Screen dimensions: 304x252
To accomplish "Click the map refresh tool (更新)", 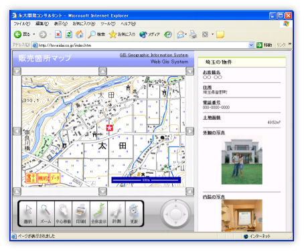I will pos(134,214).
